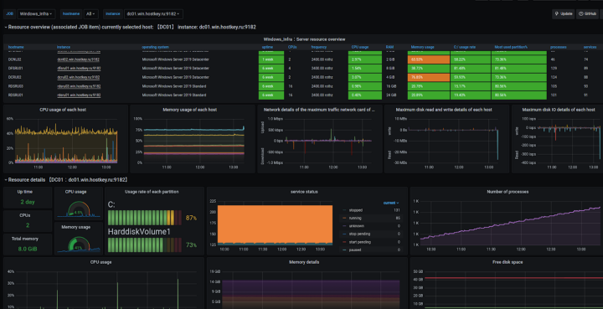603x309 pixels.
Task: Open the hostname All dropdown
Action: point(90,14)
